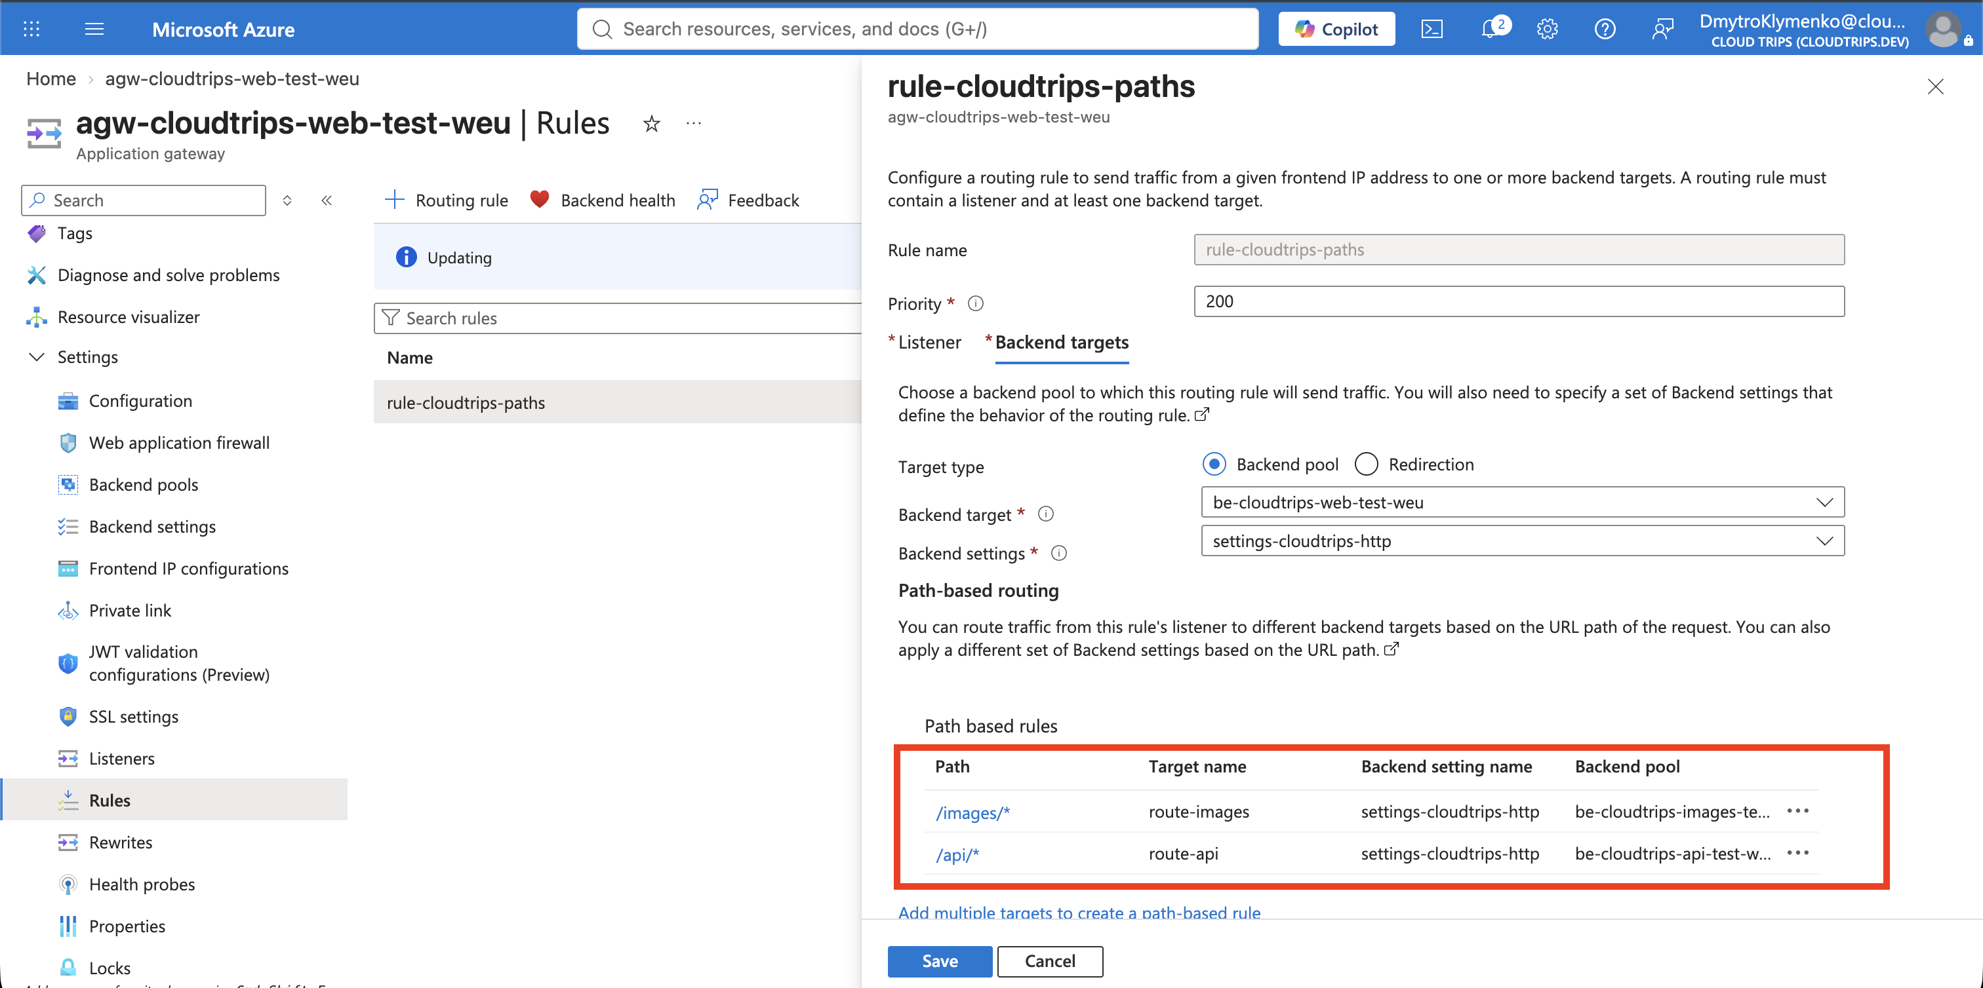
Task: Click the Priority value field
Action: pos(1519,301)
